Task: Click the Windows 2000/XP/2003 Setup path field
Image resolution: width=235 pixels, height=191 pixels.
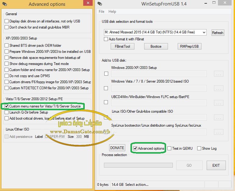Action: click(159, 73)
